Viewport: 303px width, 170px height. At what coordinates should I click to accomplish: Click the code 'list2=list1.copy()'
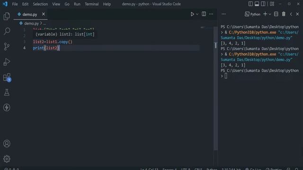53,42
